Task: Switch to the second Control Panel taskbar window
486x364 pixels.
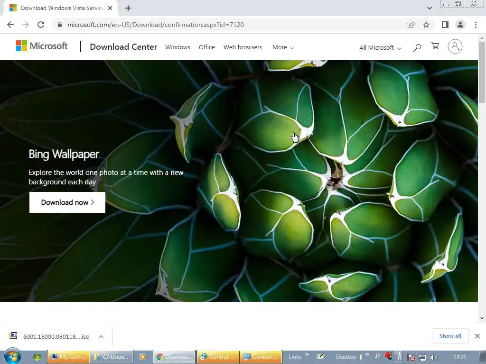Action: (x=261, y=357)
